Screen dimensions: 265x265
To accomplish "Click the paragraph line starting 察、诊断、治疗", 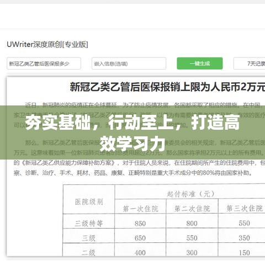I will click(133, 173).
